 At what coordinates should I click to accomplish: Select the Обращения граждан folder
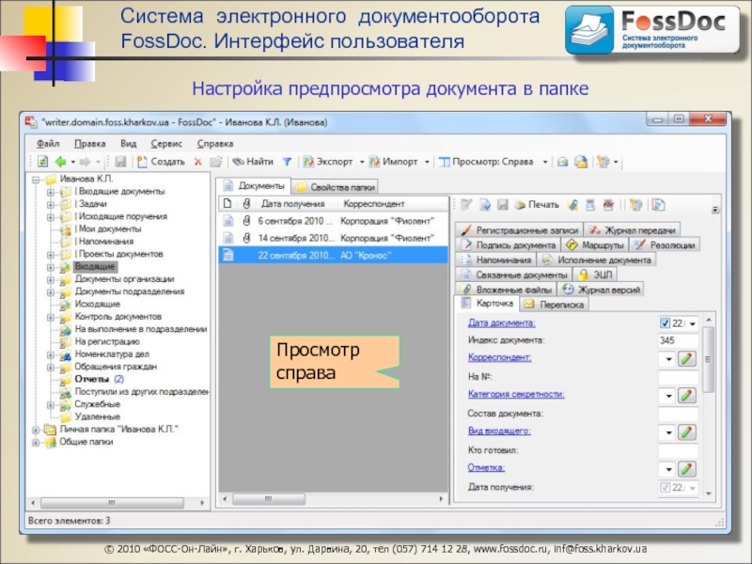(x=116, y=367)
